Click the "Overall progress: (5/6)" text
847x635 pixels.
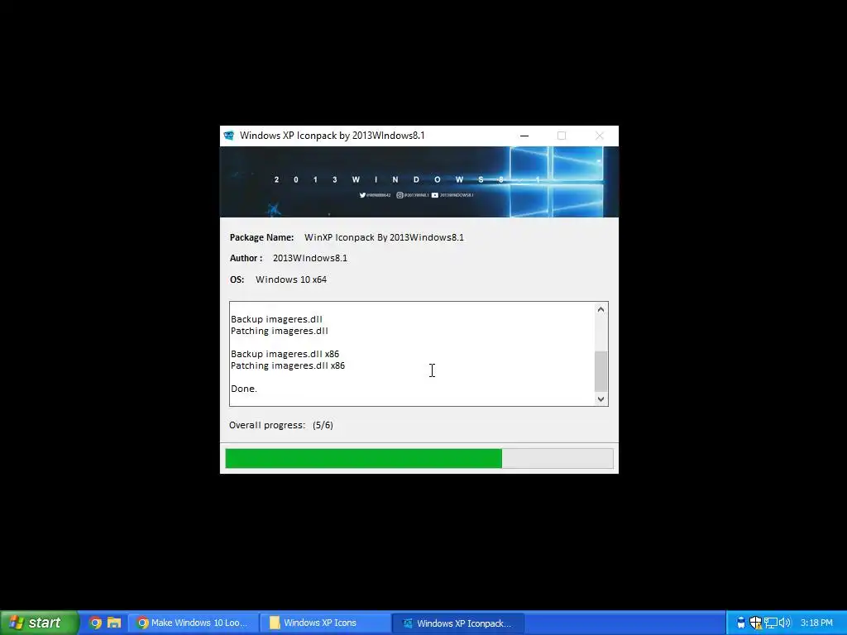[x=281, y=425]
